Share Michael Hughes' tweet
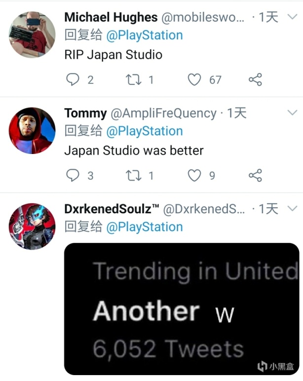Image resolution: width=303 pixels, height=381 pixels. click(x=255, y=79)
